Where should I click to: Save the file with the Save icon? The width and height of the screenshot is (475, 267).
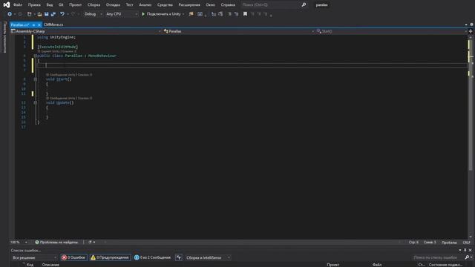47,14
